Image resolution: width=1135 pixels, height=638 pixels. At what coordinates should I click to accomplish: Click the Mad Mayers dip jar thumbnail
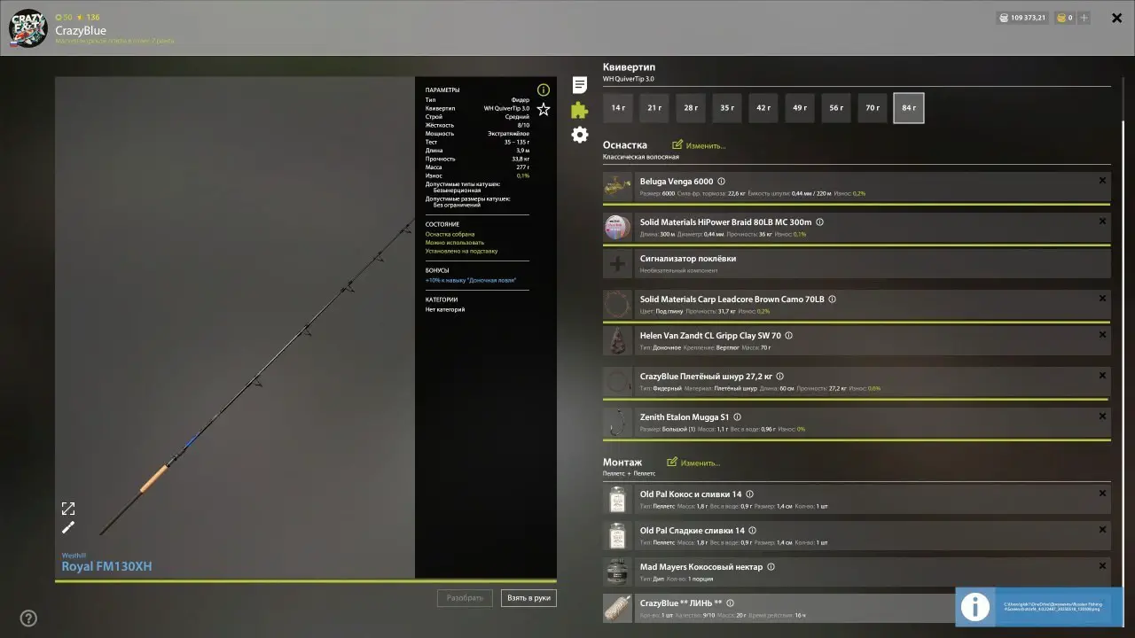point(617,572)
